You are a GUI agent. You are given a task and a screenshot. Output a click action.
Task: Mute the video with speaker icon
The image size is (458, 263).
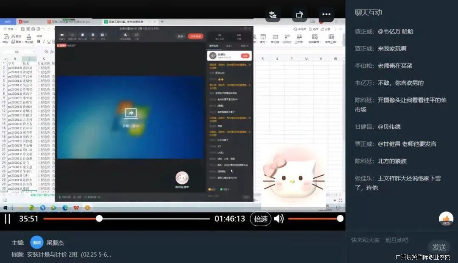pos(279,219)
